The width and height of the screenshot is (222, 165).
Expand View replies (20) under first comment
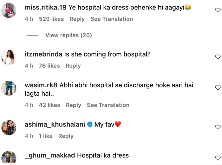point(69,35)
